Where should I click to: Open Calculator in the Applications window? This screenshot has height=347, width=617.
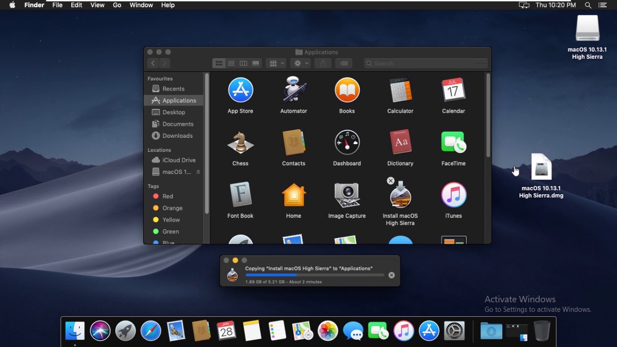click(x=400, y=90)
